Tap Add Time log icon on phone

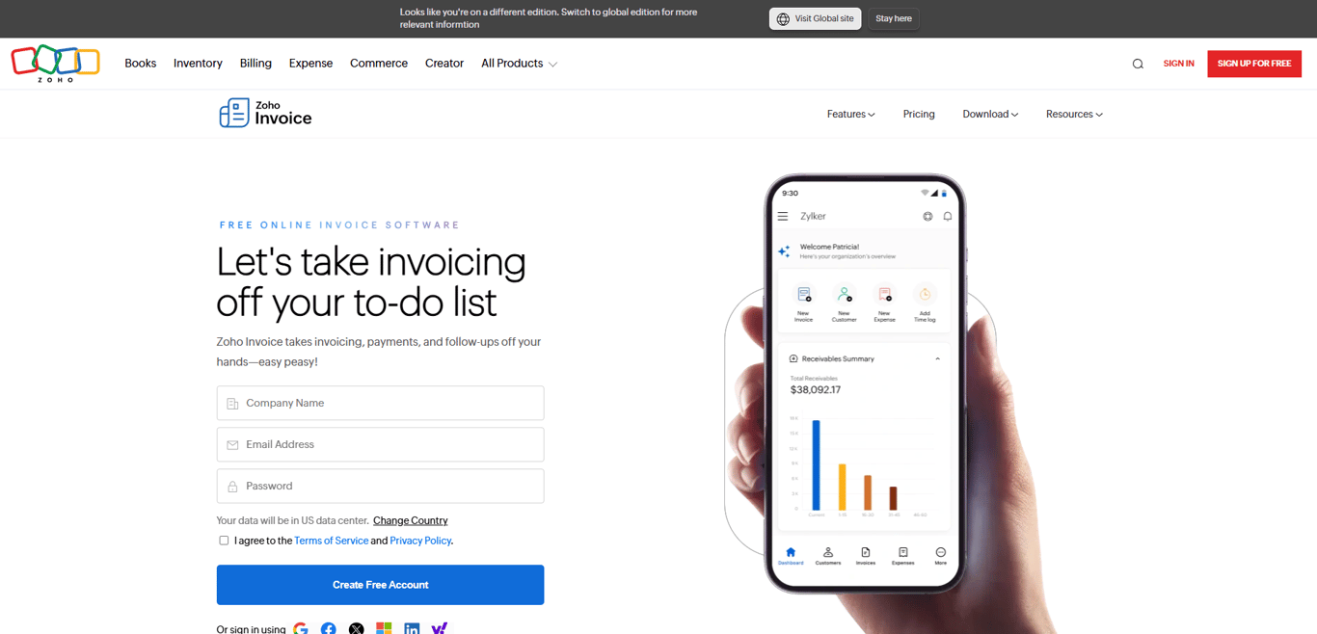pyautogui.click(x=925, y=295)
